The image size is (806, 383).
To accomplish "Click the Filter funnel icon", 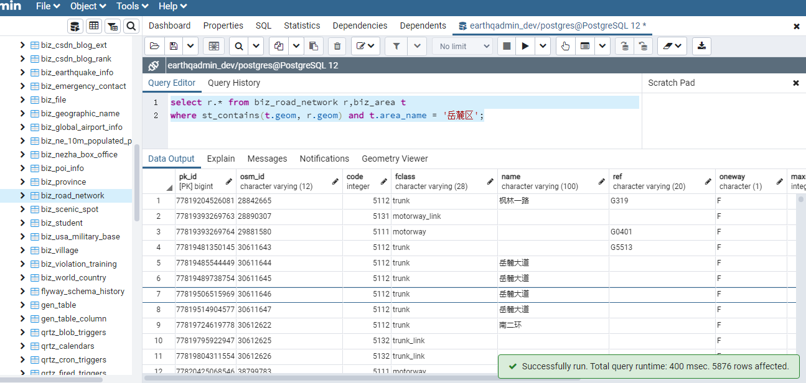I will [396, 46].
